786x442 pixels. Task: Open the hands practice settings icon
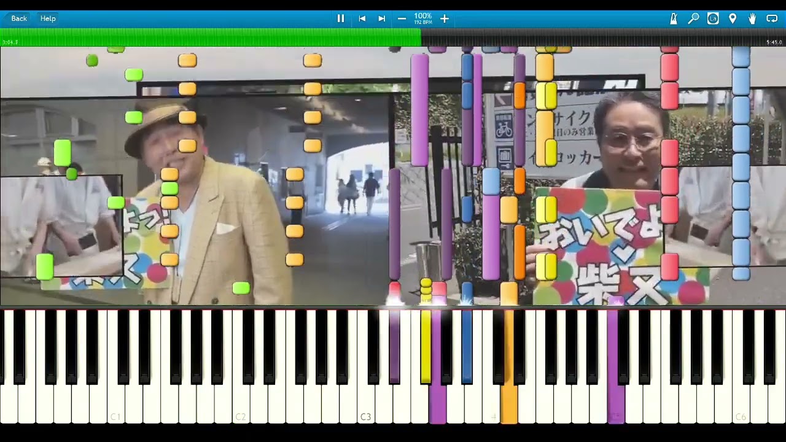click(752, 18)
